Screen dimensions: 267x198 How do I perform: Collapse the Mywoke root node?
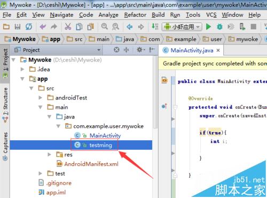(x=13, y=60)
